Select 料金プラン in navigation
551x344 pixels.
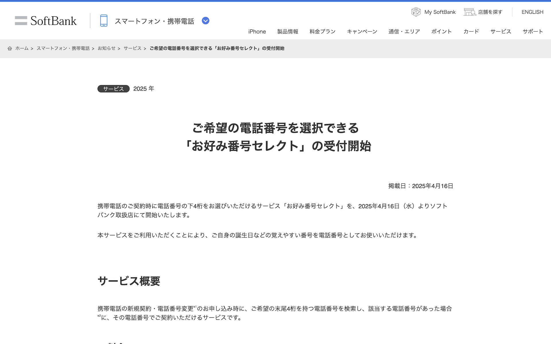click(323, 32)
